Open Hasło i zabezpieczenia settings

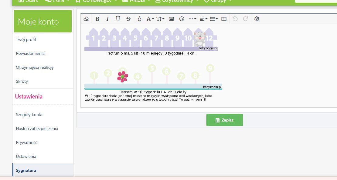pos(37,128)
